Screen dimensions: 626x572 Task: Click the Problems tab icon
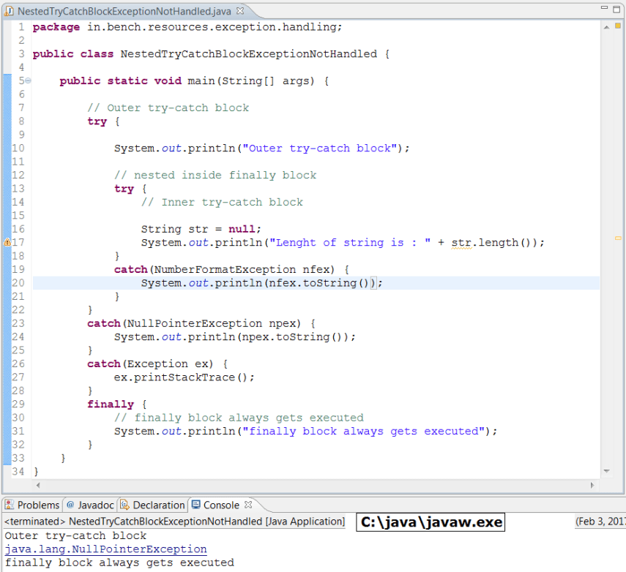click(x=10, y=505)
